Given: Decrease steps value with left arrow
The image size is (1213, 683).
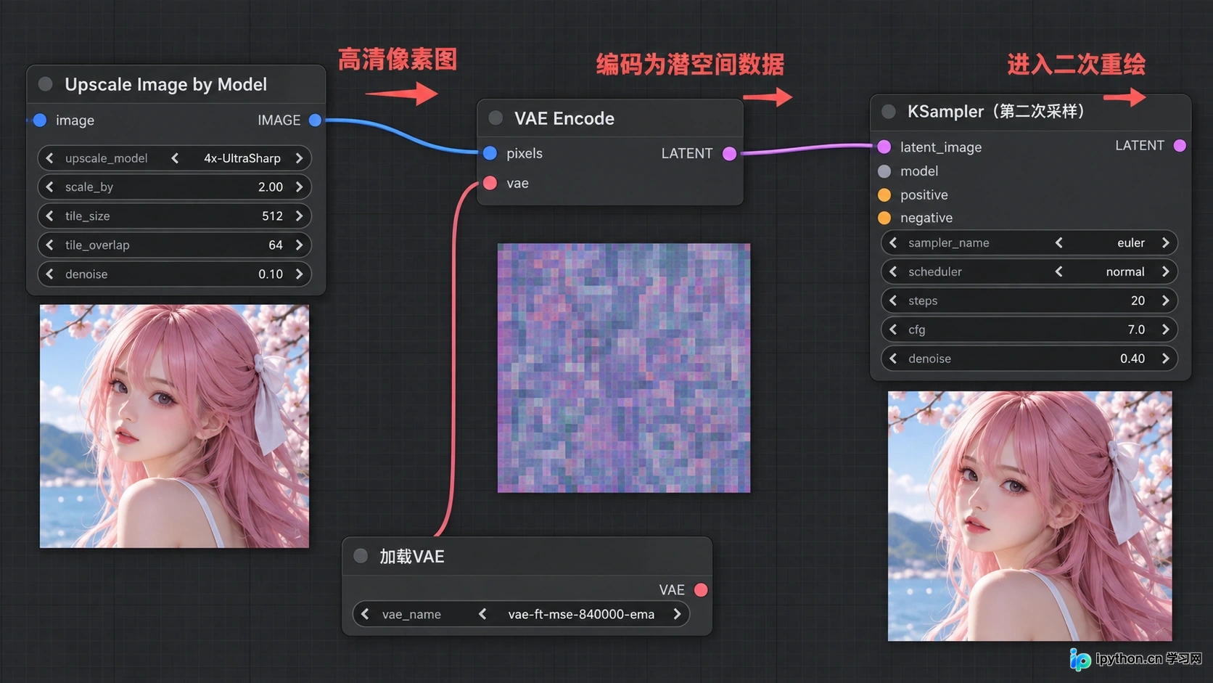Looking at the screenshot, I should coord(893,300).
